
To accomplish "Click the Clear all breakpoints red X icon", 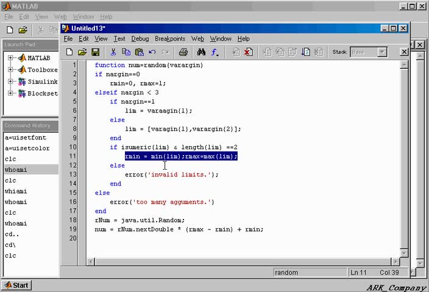I will [x=249, y=52].
